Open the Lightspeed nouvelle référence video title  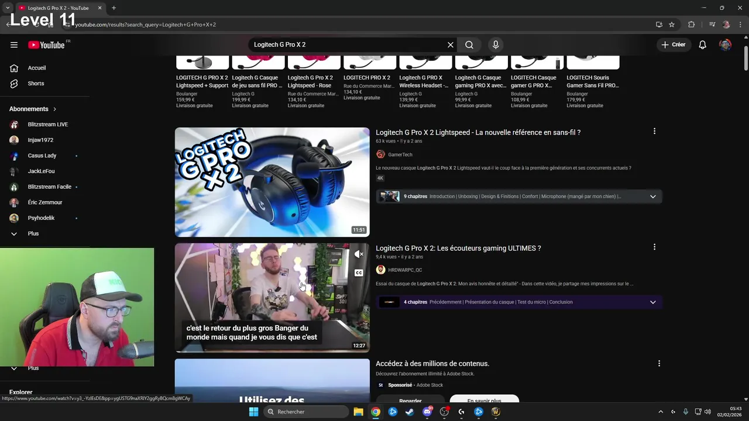(478, 132)
